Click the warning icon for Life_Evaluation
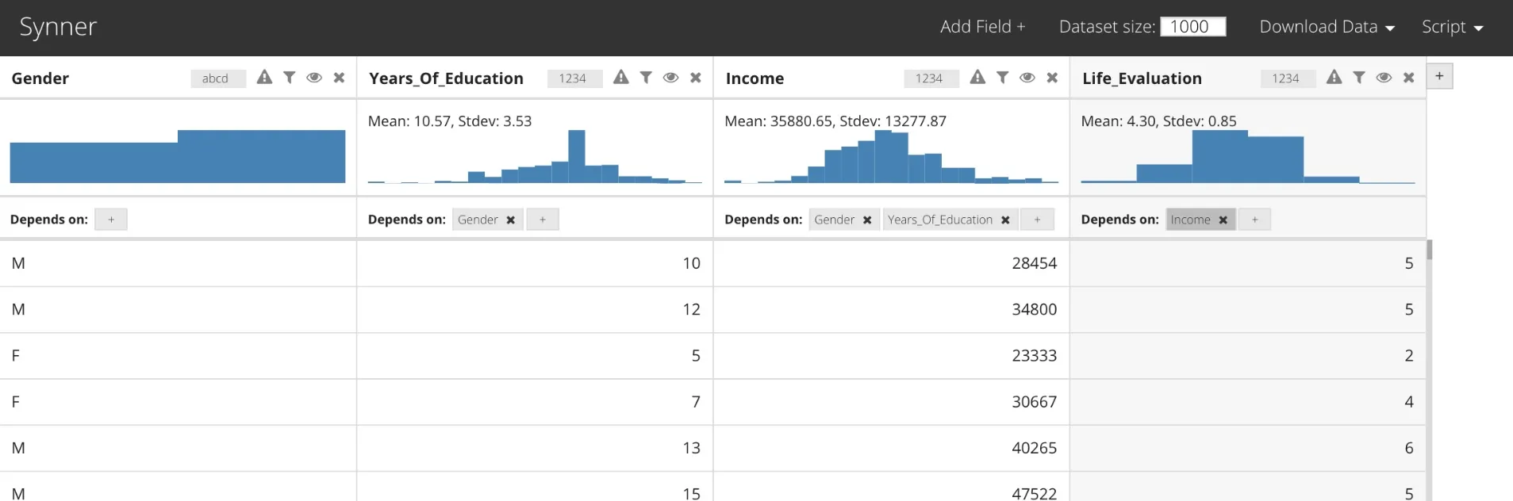This screenshot has height=501, width=1513. [x=1334, y=77]
